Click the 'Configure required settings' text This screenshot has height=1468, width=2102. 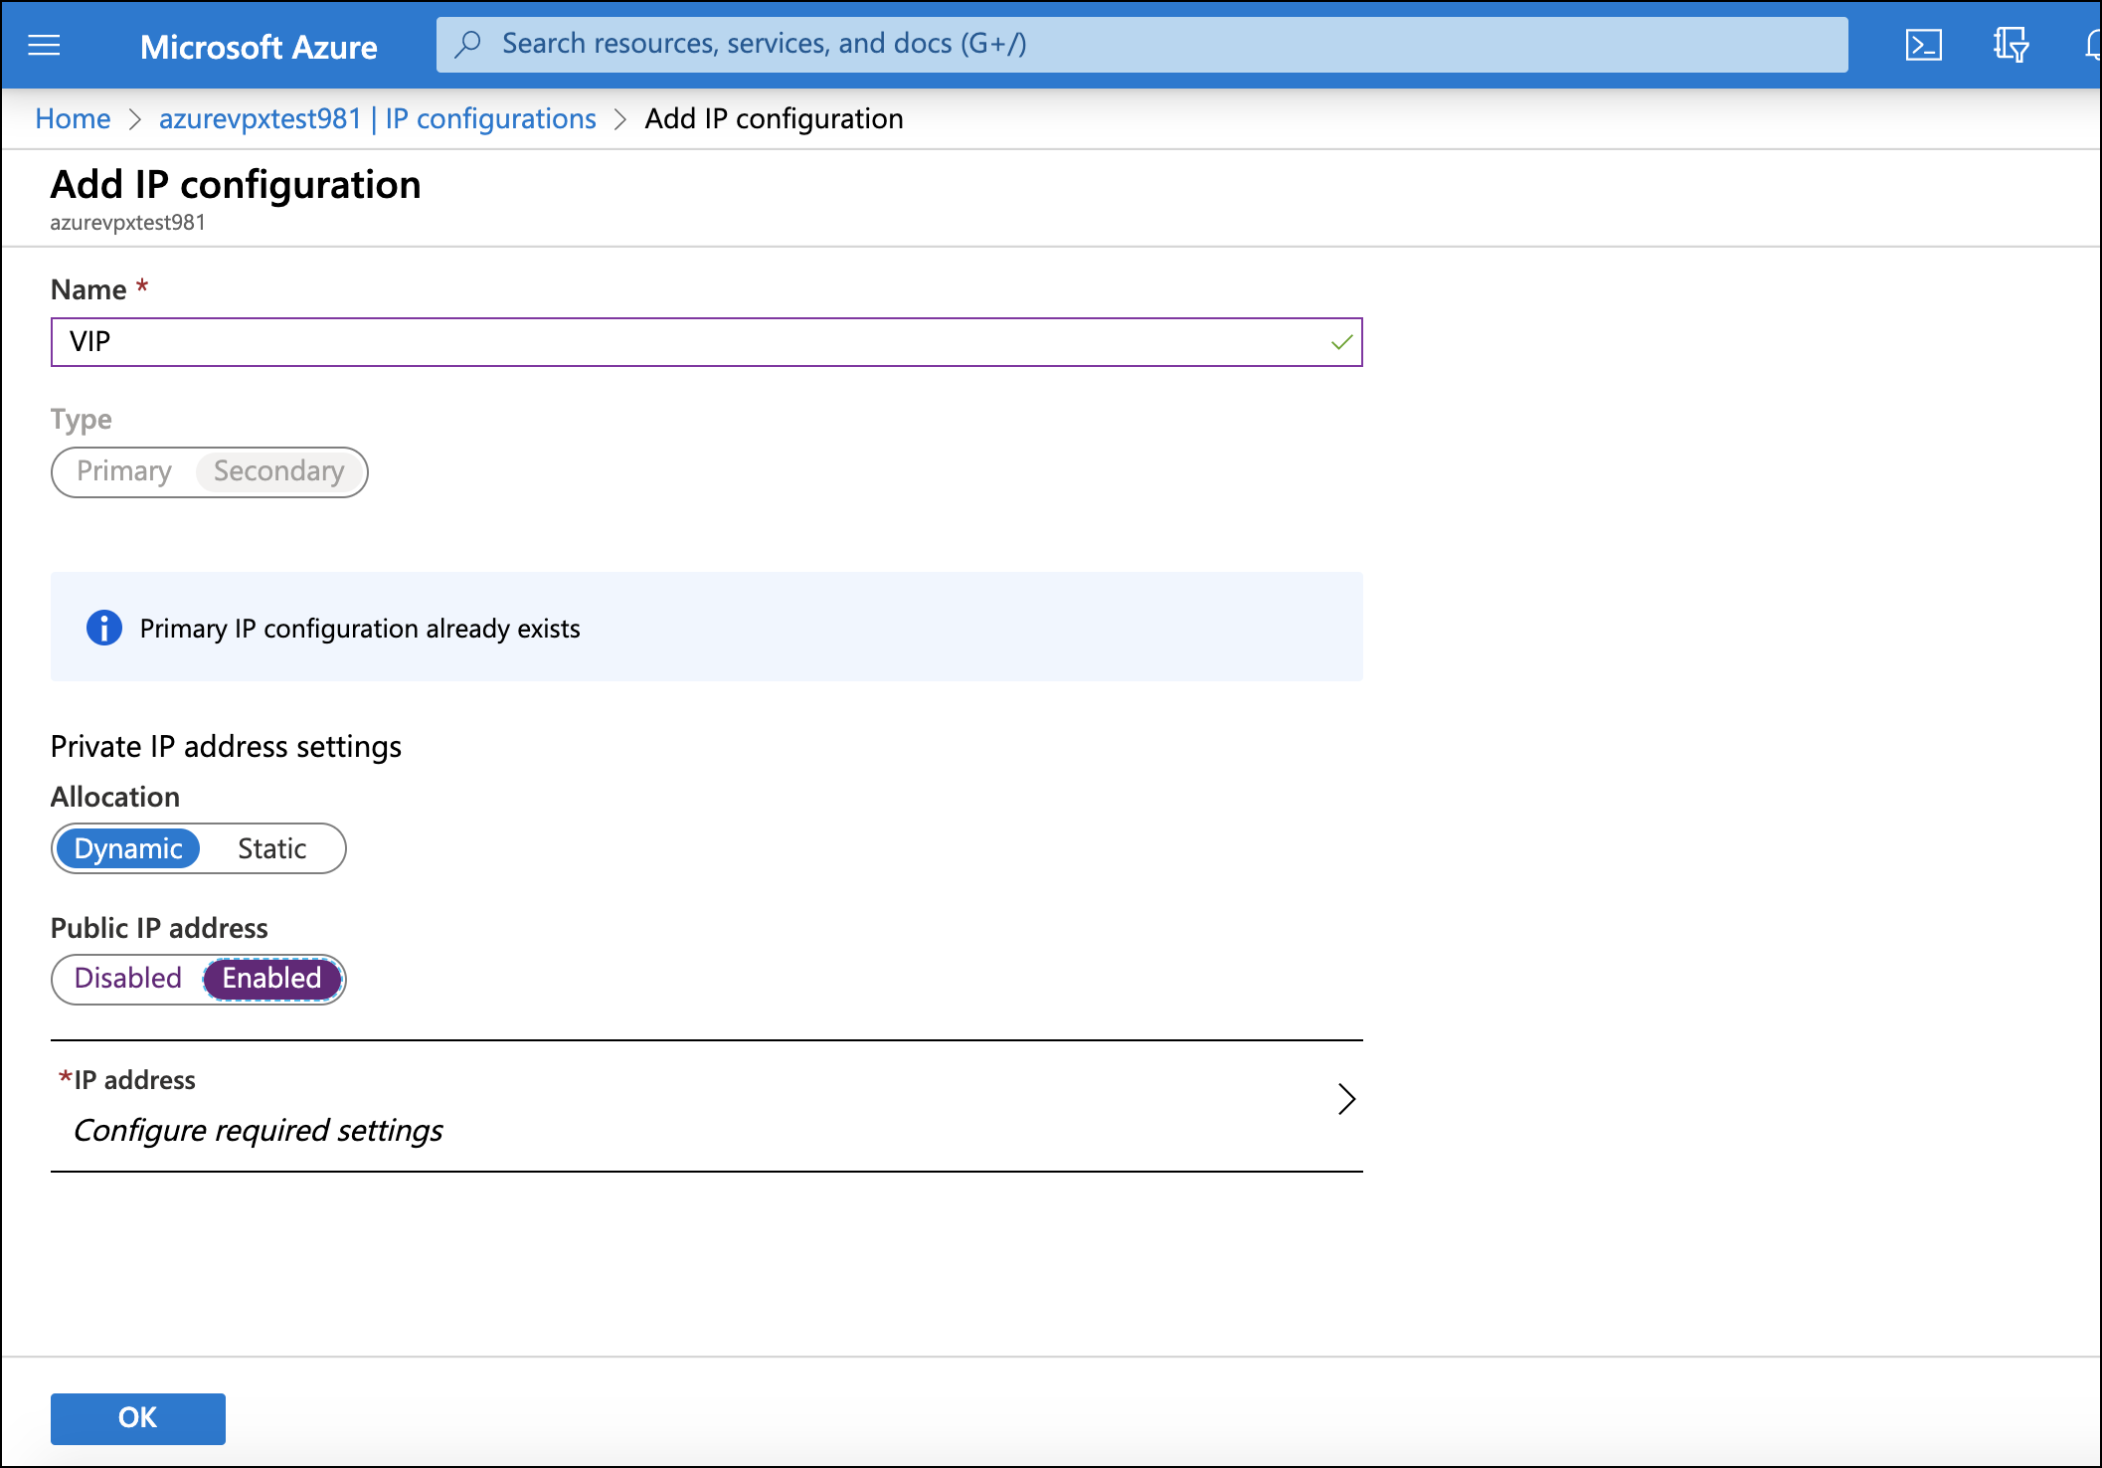259,1131
